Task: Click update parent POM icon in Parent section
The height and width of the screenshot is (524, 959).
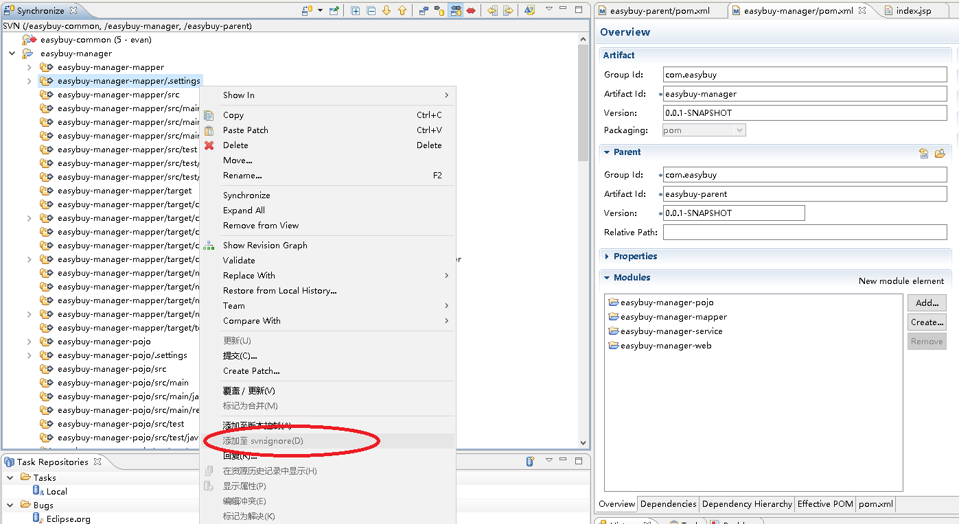Action: click(x=924, y=153)
